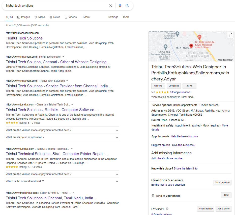Click the Send button for phone
Screen dimensions: 235x215
(226, 195)
